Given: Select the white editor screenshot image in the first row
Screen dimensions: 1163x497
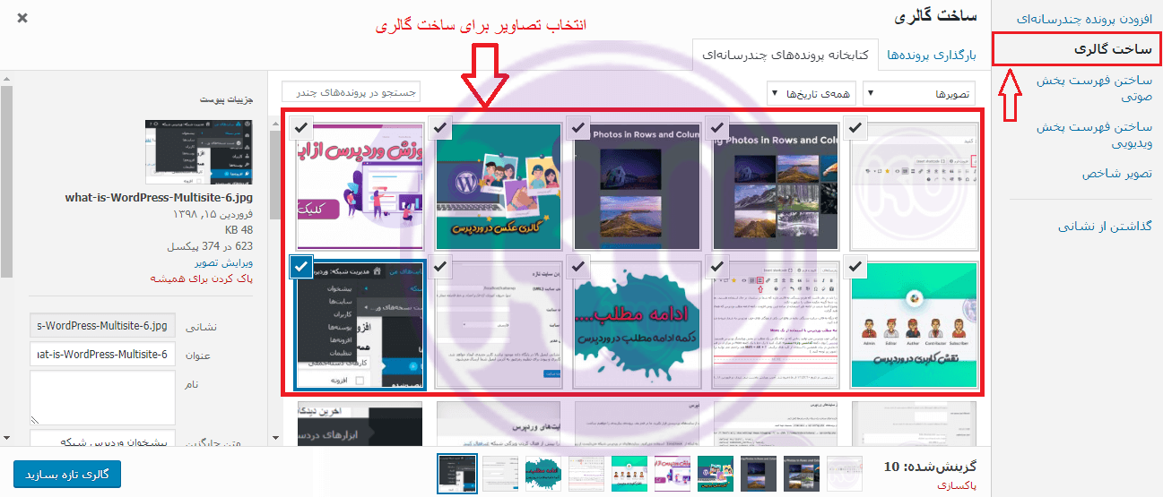Looking at the screenshot, I should click(914, 186).
